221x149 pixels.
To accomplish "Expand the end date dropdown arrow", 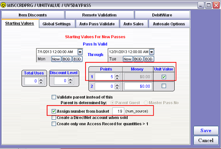I will pos(152,52).
